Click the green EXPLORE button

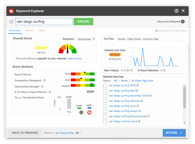(83, 22)
